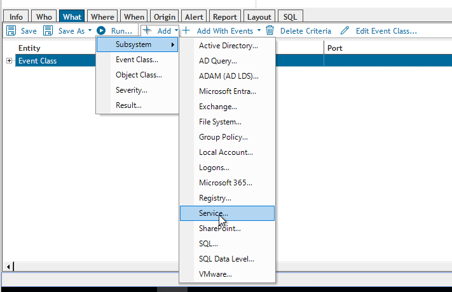The height and width of the screenshot is (292, 452).
Task: Click the Port column header
Action: coord(334,48)
